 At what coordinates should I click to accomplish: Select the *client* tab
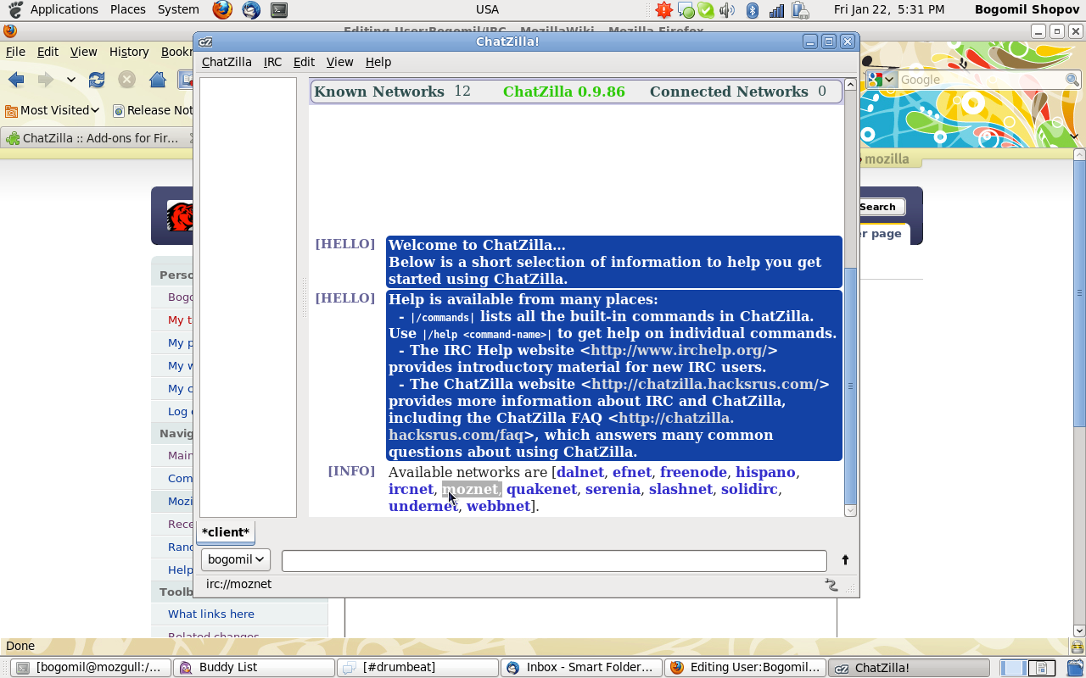[x=226, y=532]
